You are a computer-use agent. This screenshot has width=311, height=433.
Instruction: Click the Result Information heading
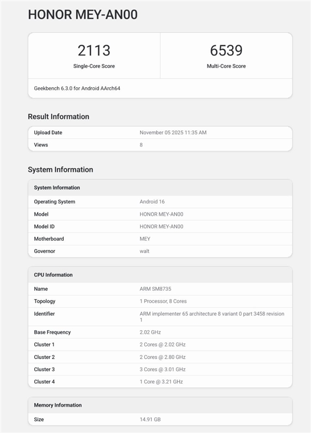[x=59, y=117]
